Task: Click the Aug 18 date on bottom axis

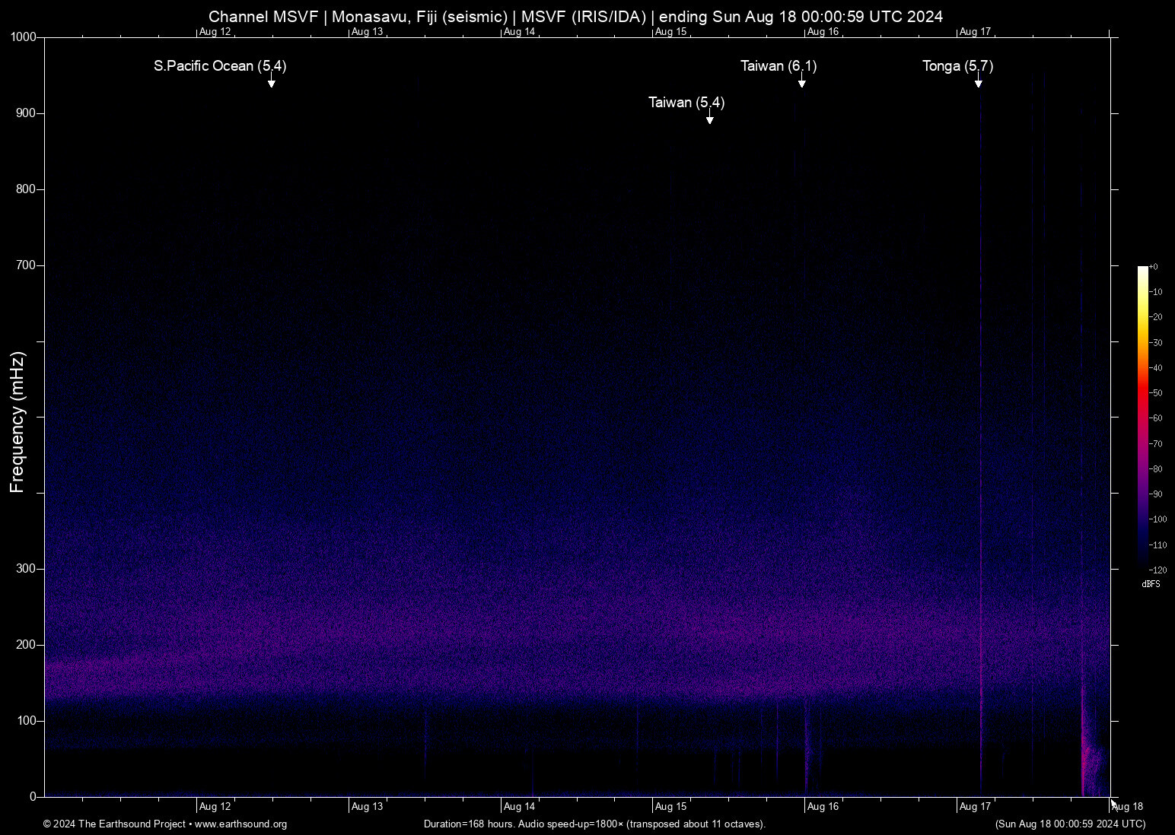Action: (x=1127, y=807)
